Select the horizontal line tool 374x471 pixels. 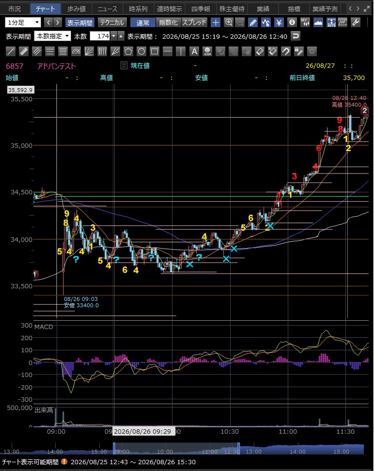168,51
